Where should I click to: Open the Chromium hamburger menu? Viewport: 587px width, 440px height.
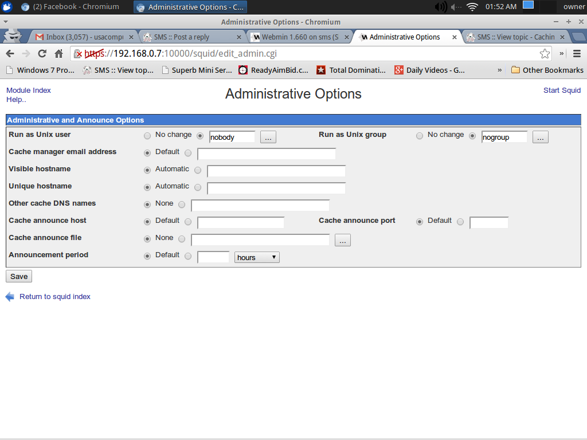(x=577, y=53)
